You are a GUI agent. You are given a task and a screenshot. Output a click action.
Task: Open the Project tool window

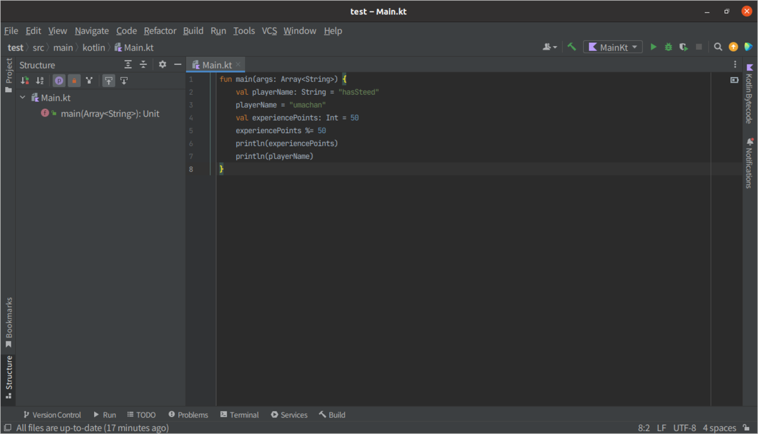tap(8, 76)
